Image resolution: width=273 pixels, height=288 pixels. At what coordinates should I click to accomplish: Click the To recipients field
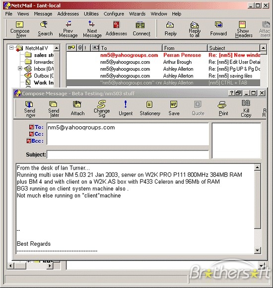[128, 134]
